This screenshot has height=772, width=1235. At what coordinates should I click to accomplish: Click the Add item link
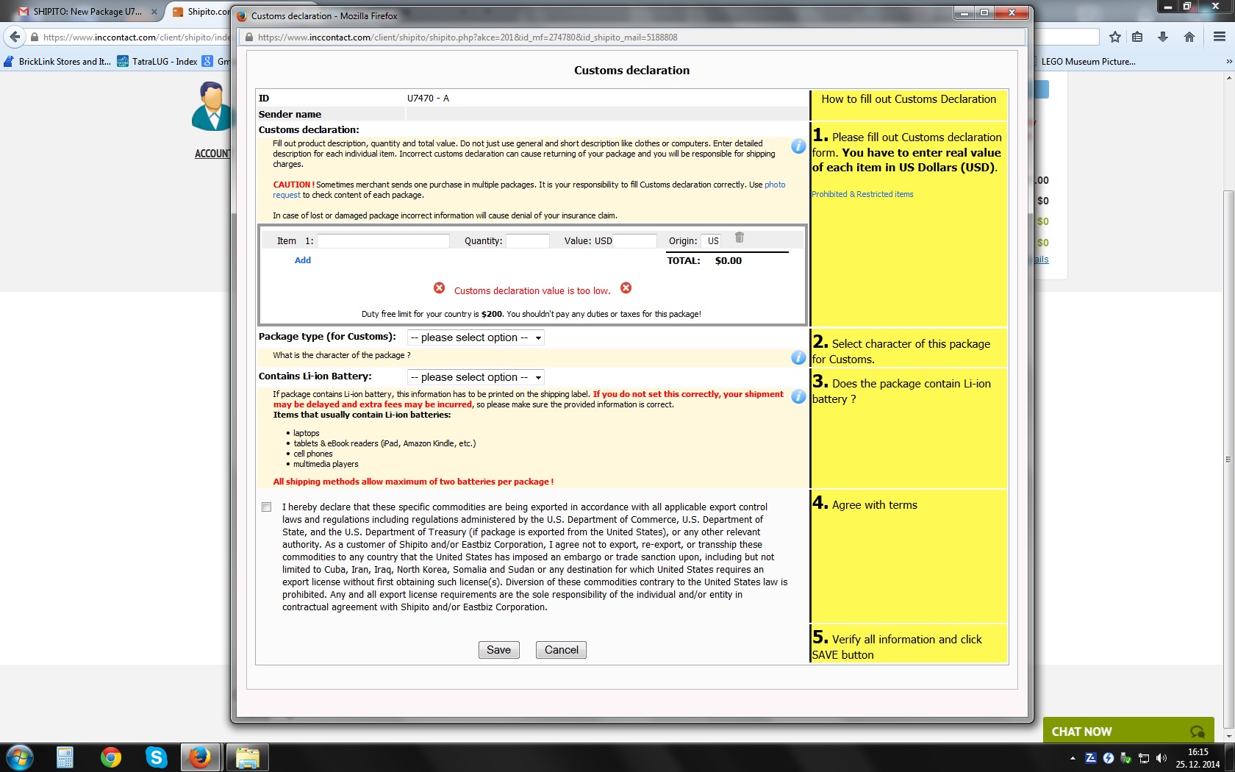(303, 260)
